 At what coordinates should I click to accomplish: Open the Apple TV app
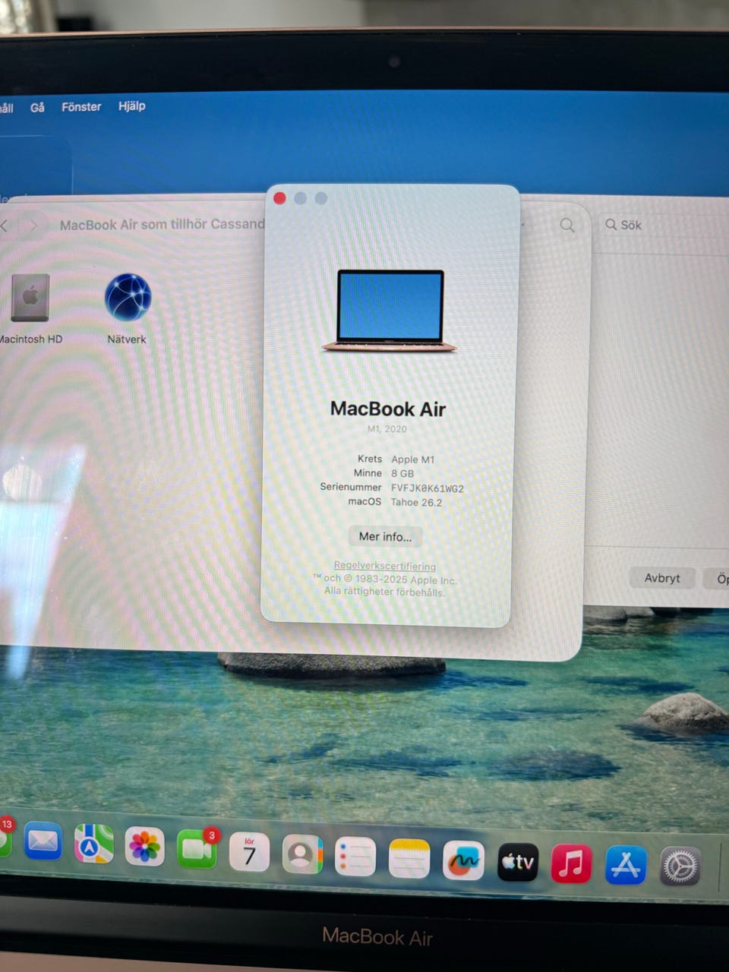click(518, 862)
